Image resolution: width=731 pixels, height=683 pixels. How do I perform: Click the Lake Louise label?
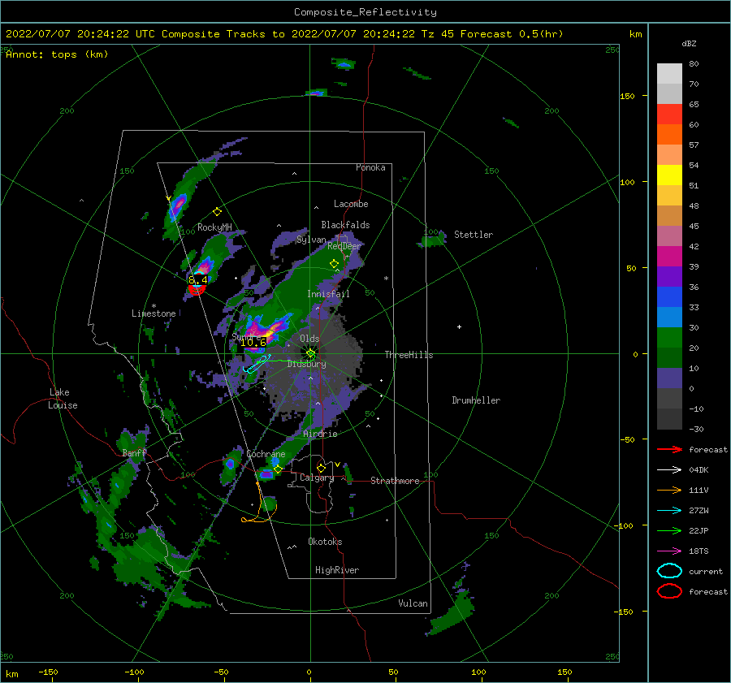coord(63,399)
